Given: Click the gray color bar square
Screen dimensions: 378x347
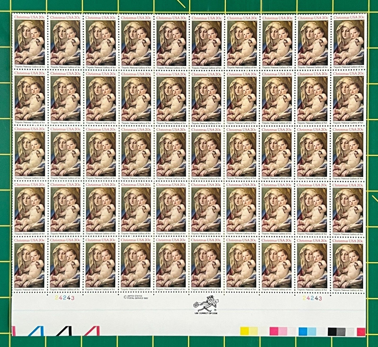Looking at the screenshot, I should [x=341, y=332].
